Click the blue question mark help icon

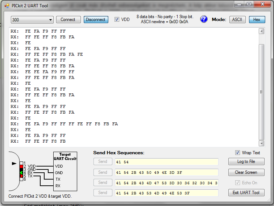(x=204, y=19)
